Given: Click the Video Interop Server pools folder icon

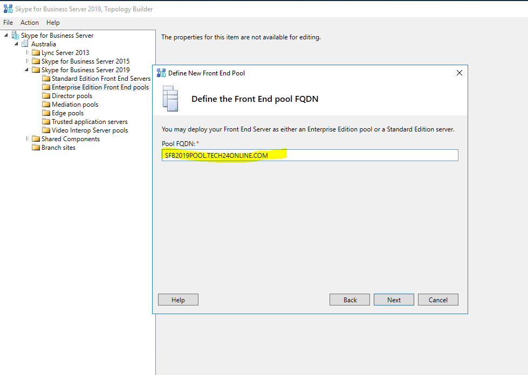Looking at the screenshot, I should pyautogui.click(x=46, y=130).
